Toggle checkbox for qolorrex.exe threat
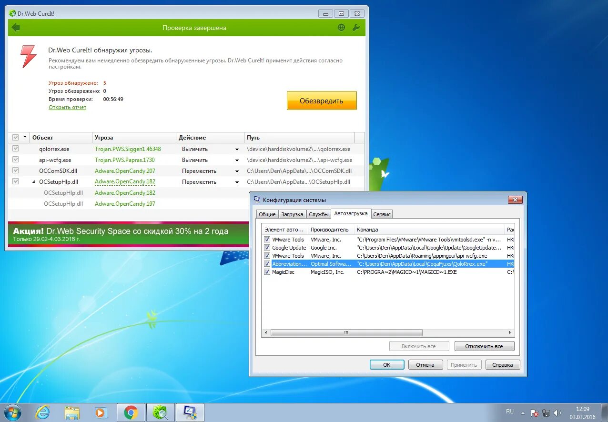Viewport: 608px width, 422px height. coord(16,149)
